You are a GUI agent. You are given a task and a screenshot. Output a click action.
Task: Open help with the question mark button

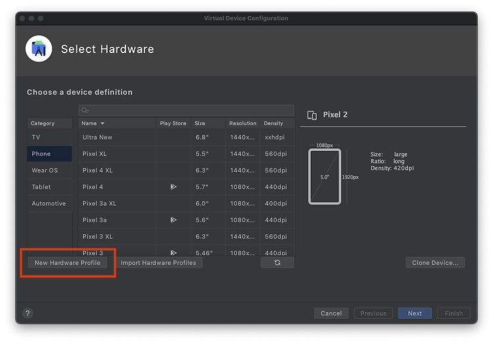28,313
